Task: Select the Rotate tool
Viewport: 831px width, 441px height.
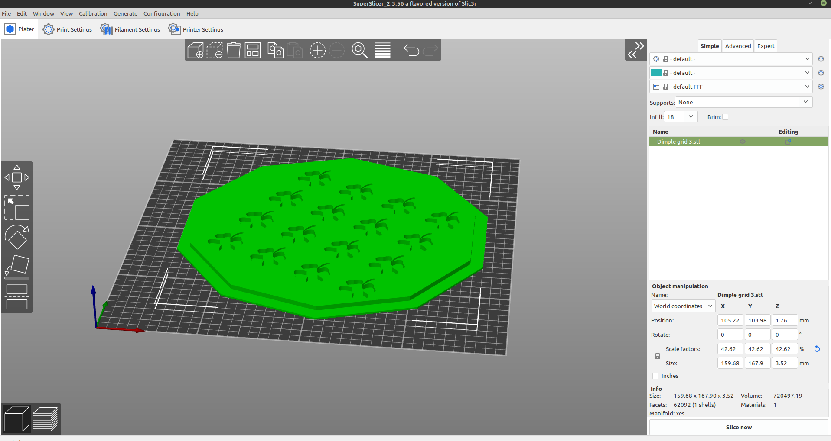Action: tap(17, 237)
